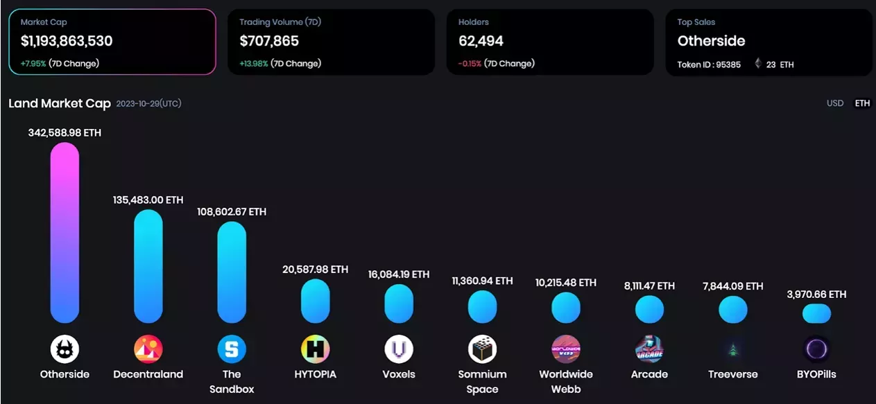Open the Treeverse project icon
Image resolution: width=876 pixels, height=404 pixels.
pos(733,349)
